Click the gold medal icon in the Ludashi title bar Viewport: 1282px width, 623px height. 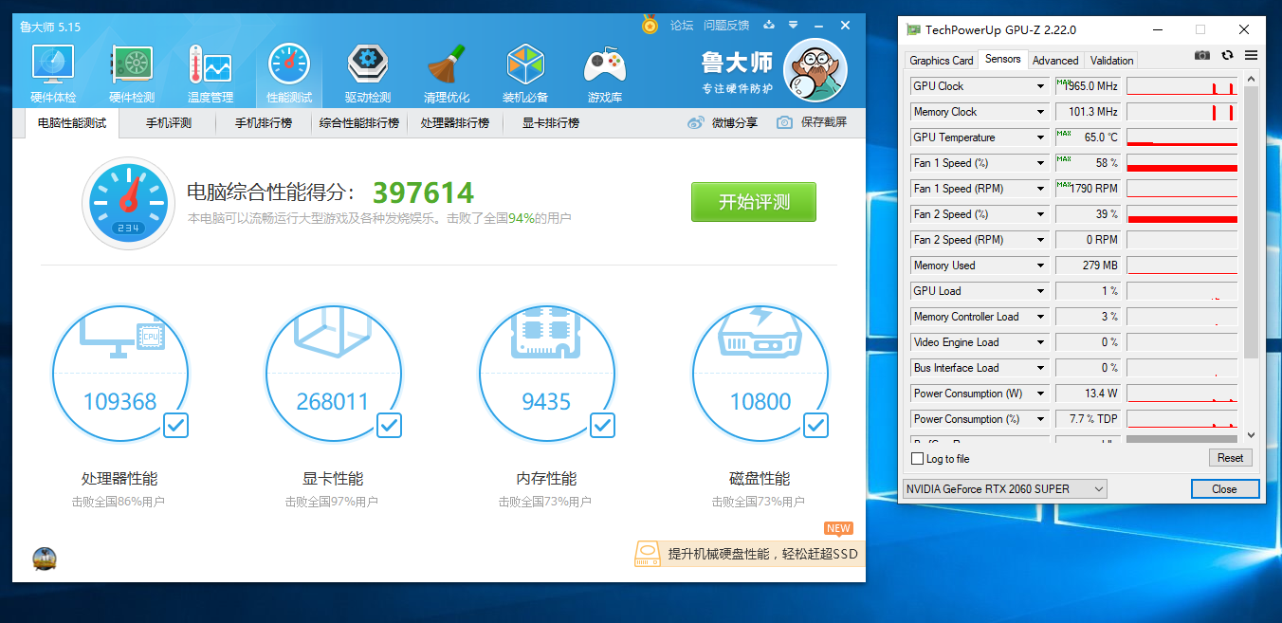point(650,25)
